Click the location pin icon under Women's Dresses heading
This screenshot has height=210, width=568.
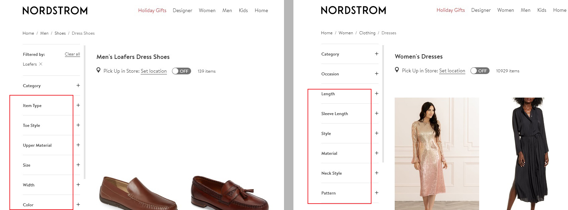[x=397, y=70]
